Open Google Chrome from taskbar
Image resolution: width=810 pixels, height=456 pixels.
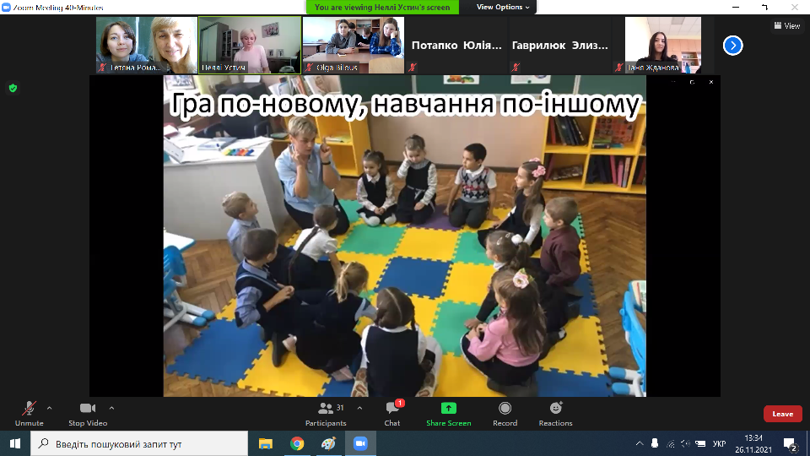click(297, 443)
